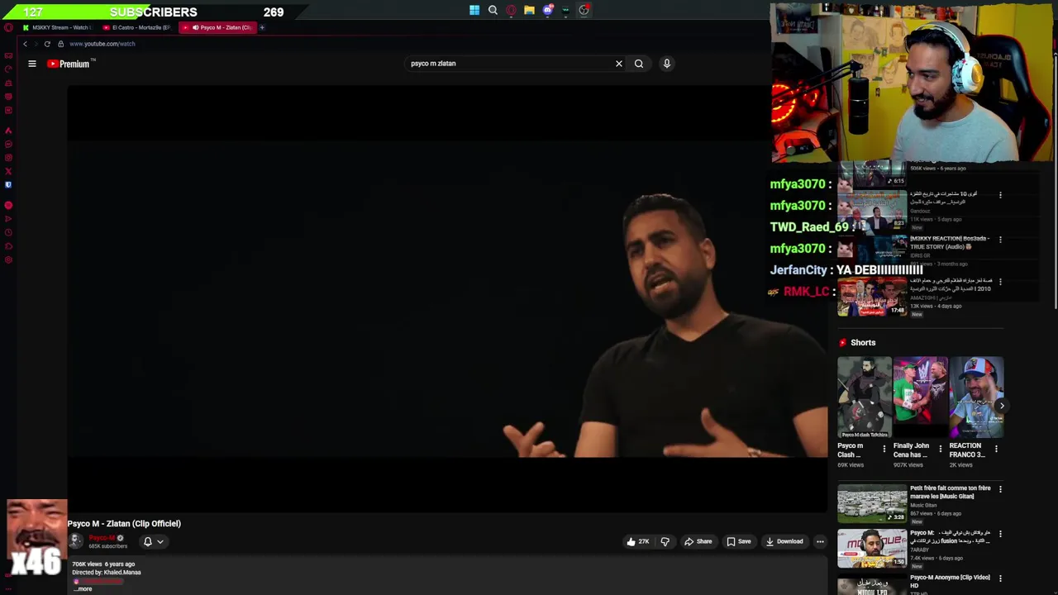Open options for 'Finally John Cena' short
This screenshot has width=1058, height=595.
point(940,450)
